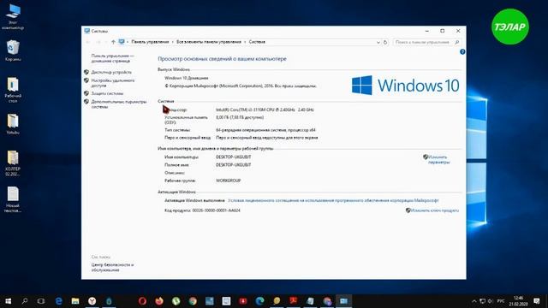
Task: Open taskbar search magnifier
Action: pos(25,300)
